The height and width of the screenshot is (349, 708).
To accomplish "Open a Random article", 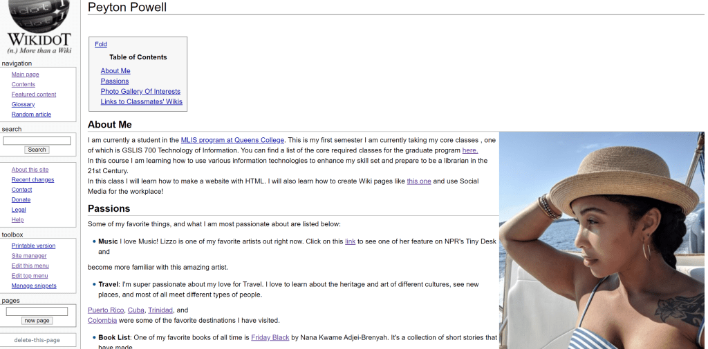I will click(31, 114).
